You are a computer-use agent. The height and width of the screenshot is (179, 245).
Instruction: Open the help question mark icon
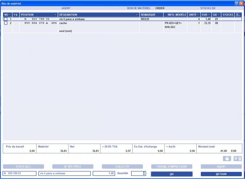(x=237, y=3)
